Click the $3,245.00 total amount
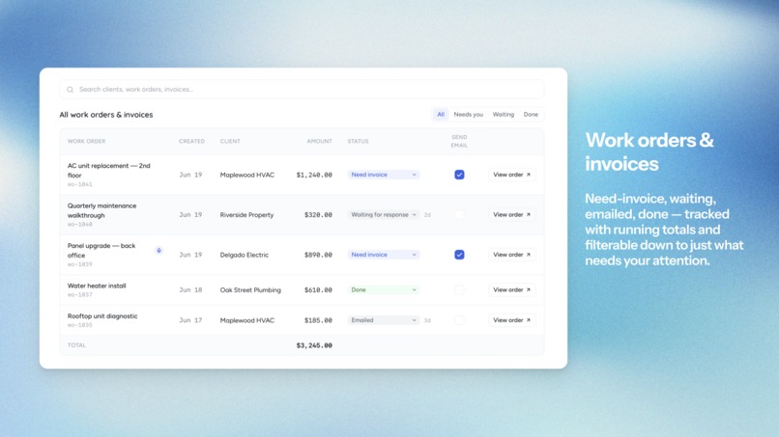The image size is (779, 437). point(314,345)
